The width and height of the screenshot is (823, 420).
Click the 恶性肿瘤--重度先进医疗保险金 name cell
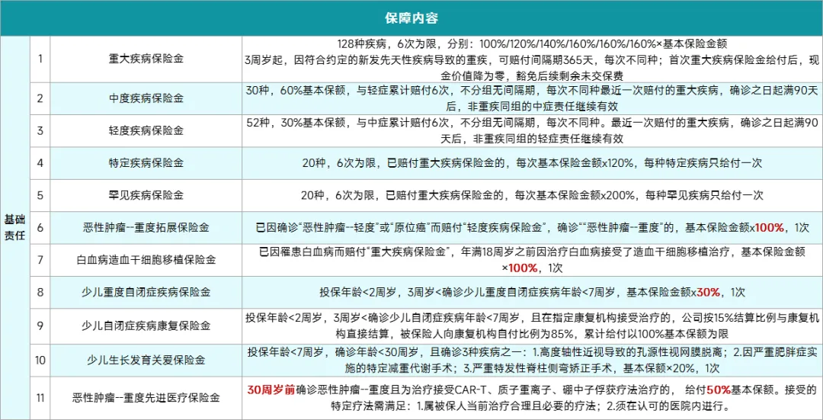(146, 398)
